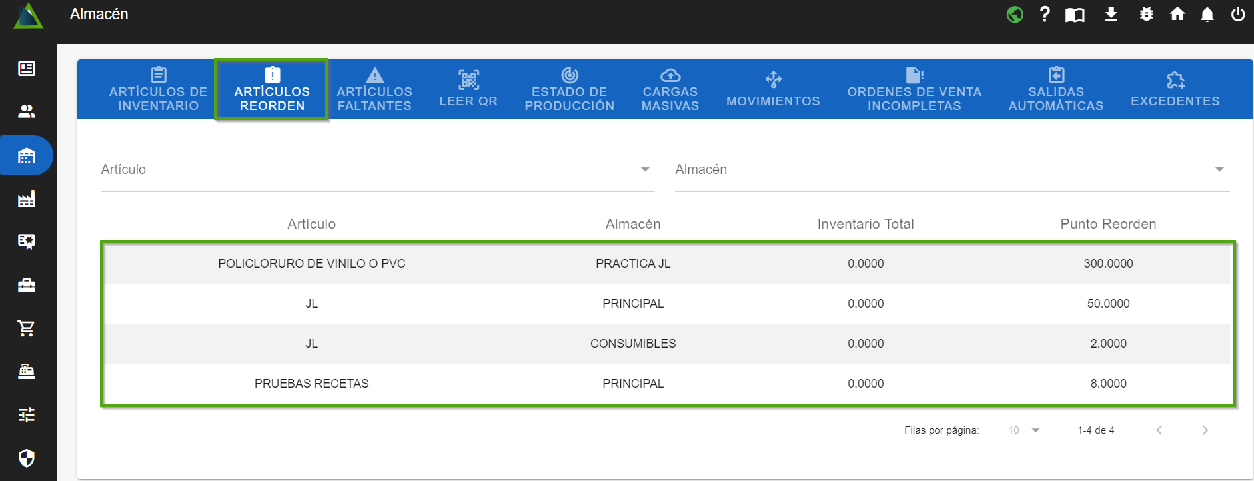Open the help question mark icon
The width and height of the screenshot is (1254, 481).
1045,14
